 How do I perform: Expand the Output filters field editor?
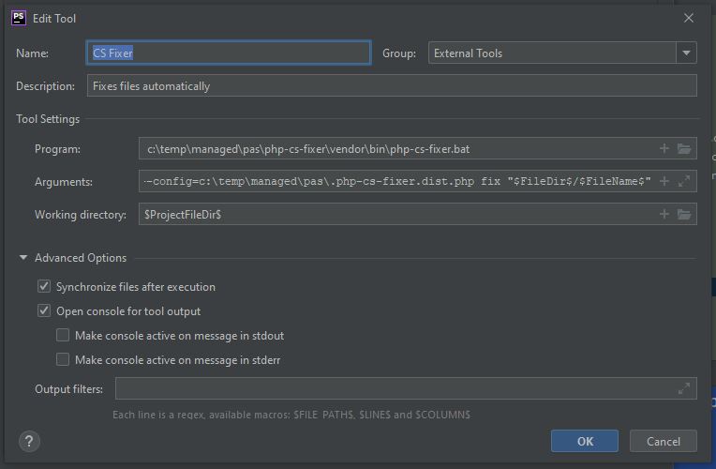[684, 388]
